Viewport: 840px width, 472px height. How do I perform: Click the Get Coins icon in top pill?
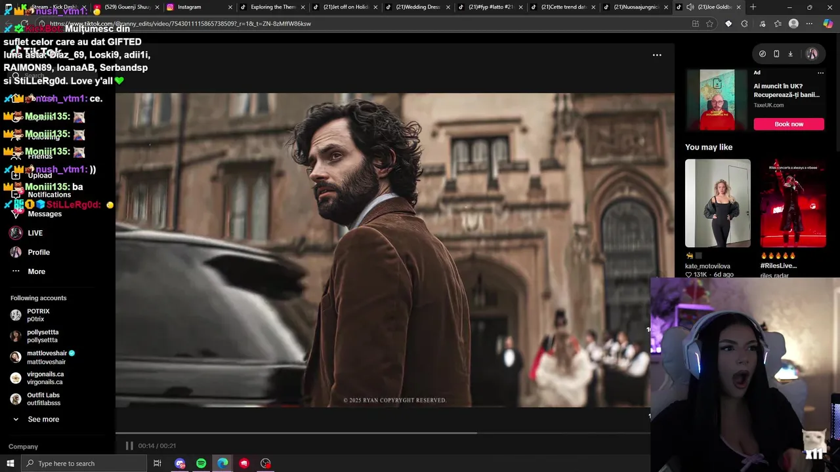[763, 54]
